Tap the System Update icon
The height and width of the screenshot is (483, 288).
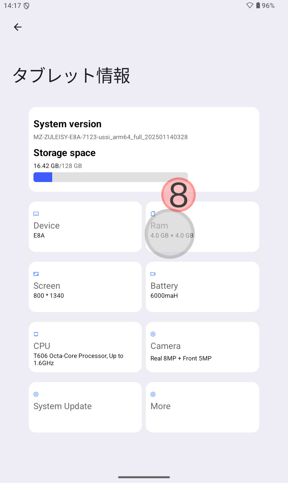pos(36,394)
